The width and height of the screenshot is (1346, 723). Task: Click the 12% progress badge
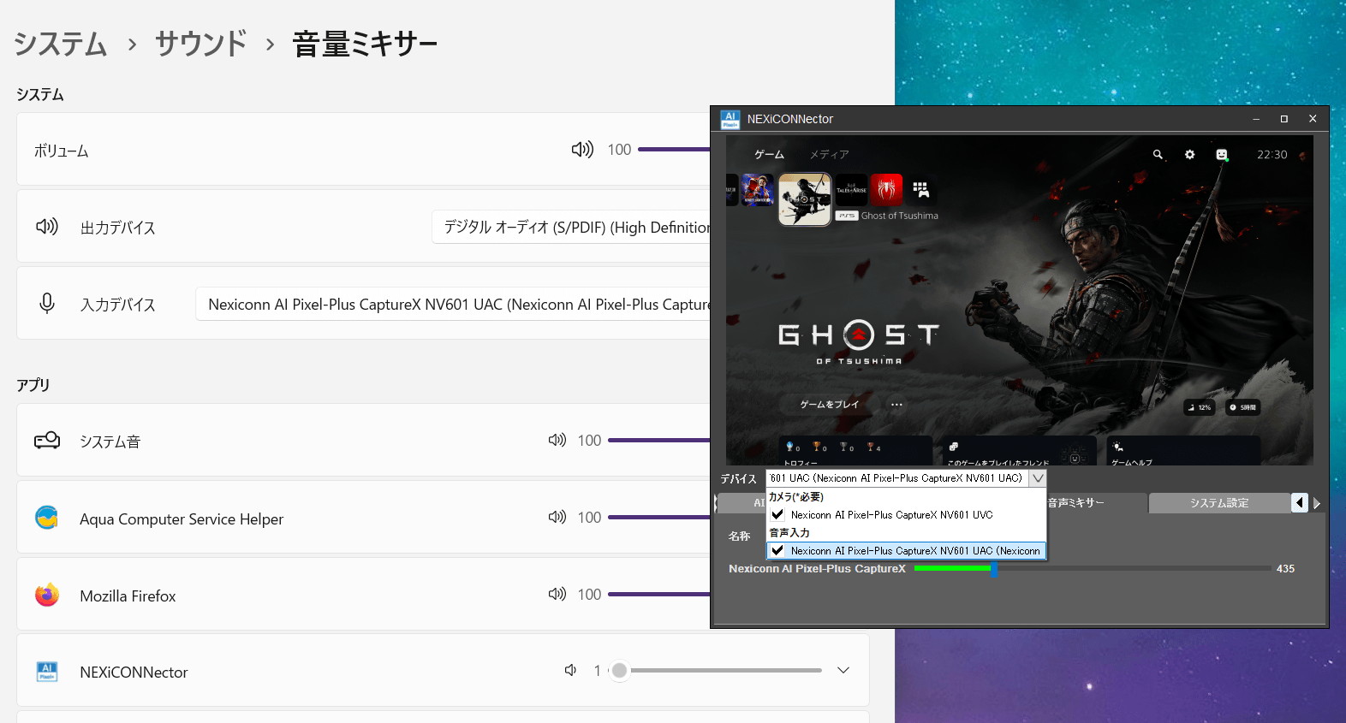pos(1200,407)
